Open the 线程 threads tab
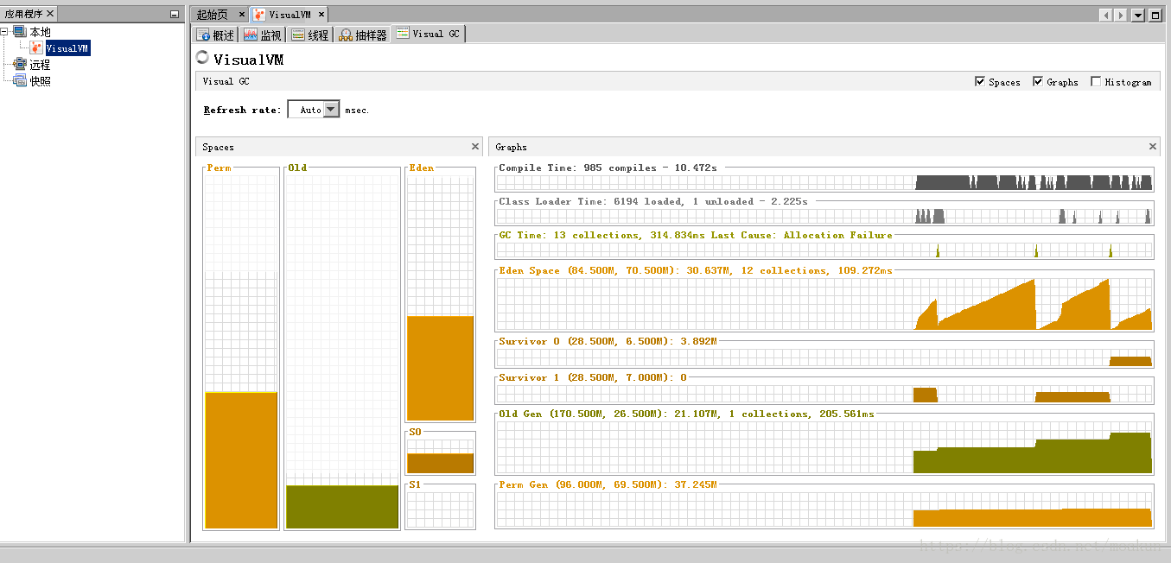The height and width of the screenshot is (563, 1171). click(x=309, y=35)
